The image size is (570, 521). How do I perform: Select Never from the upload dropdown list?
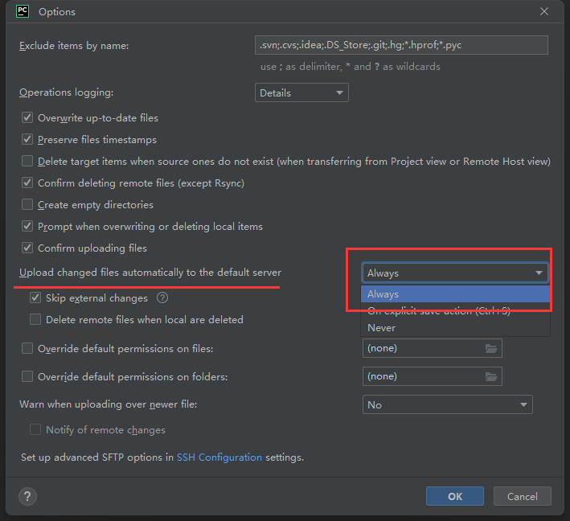[382, 328]
